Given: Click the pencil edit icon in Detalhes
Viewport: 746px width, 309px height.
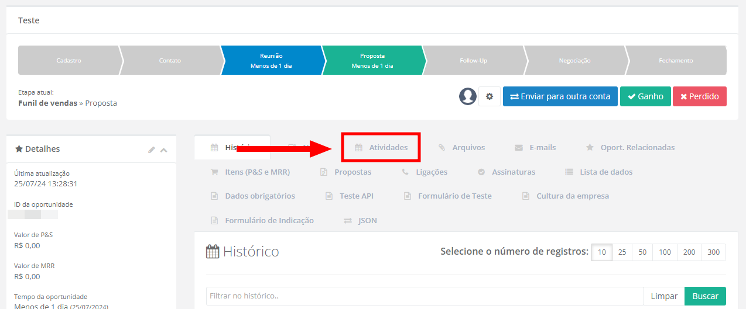Looking at the screenshot, I should click(x=152, y=150).
